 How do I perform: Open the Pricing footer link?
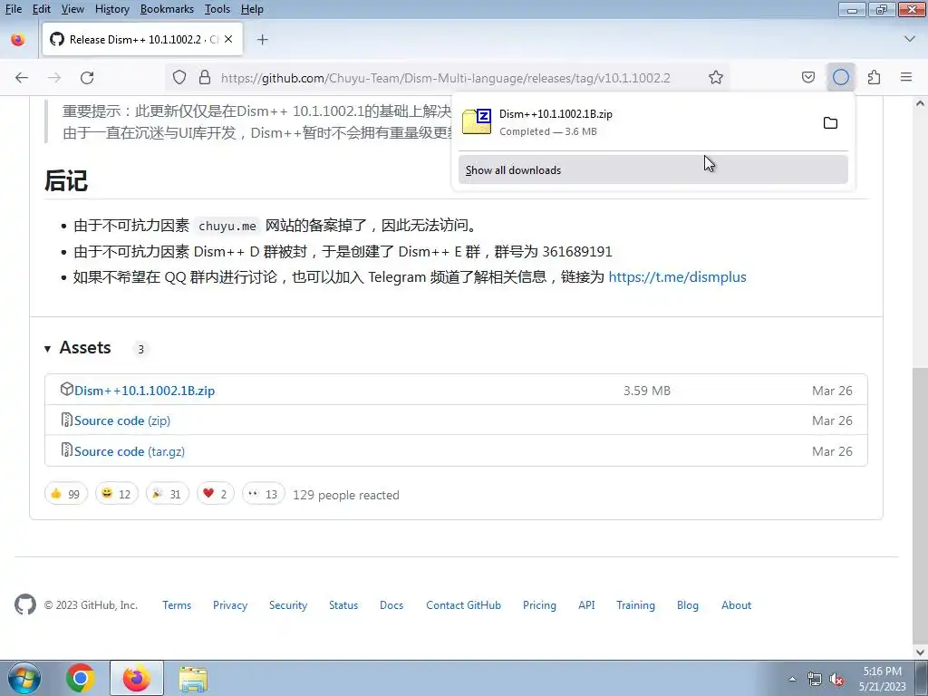tap(539, 605)
